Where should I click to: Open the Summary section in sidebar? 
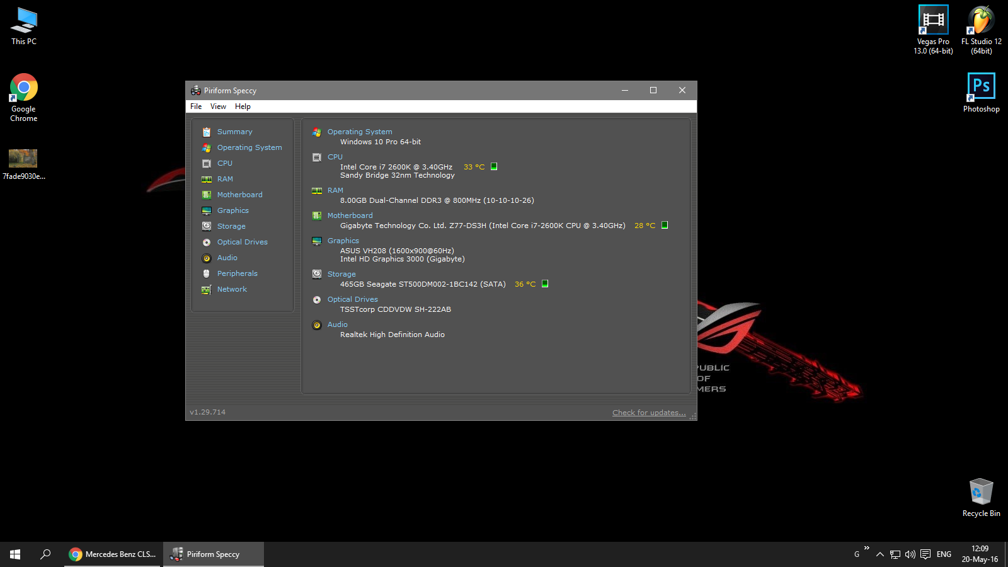pyautogui.click(x=234, y=132)
